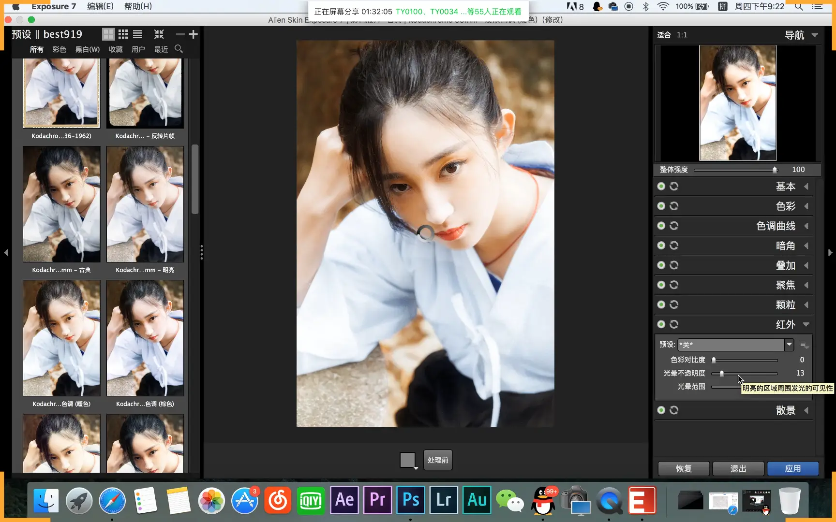This screenshot has width=836, height=522.
Task: Select the 黑白(W) presets tab
Action: [x=88, y=49]
